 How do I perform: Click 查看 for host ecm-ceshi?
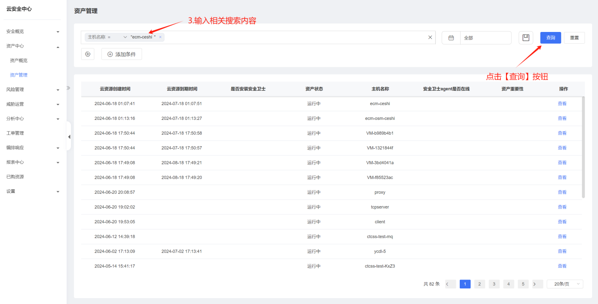(562, 103)
